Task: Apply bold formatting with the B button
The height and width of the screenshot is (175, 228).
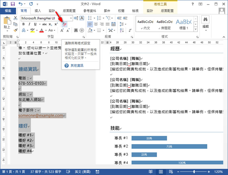Action: click(x=23, y=24)
